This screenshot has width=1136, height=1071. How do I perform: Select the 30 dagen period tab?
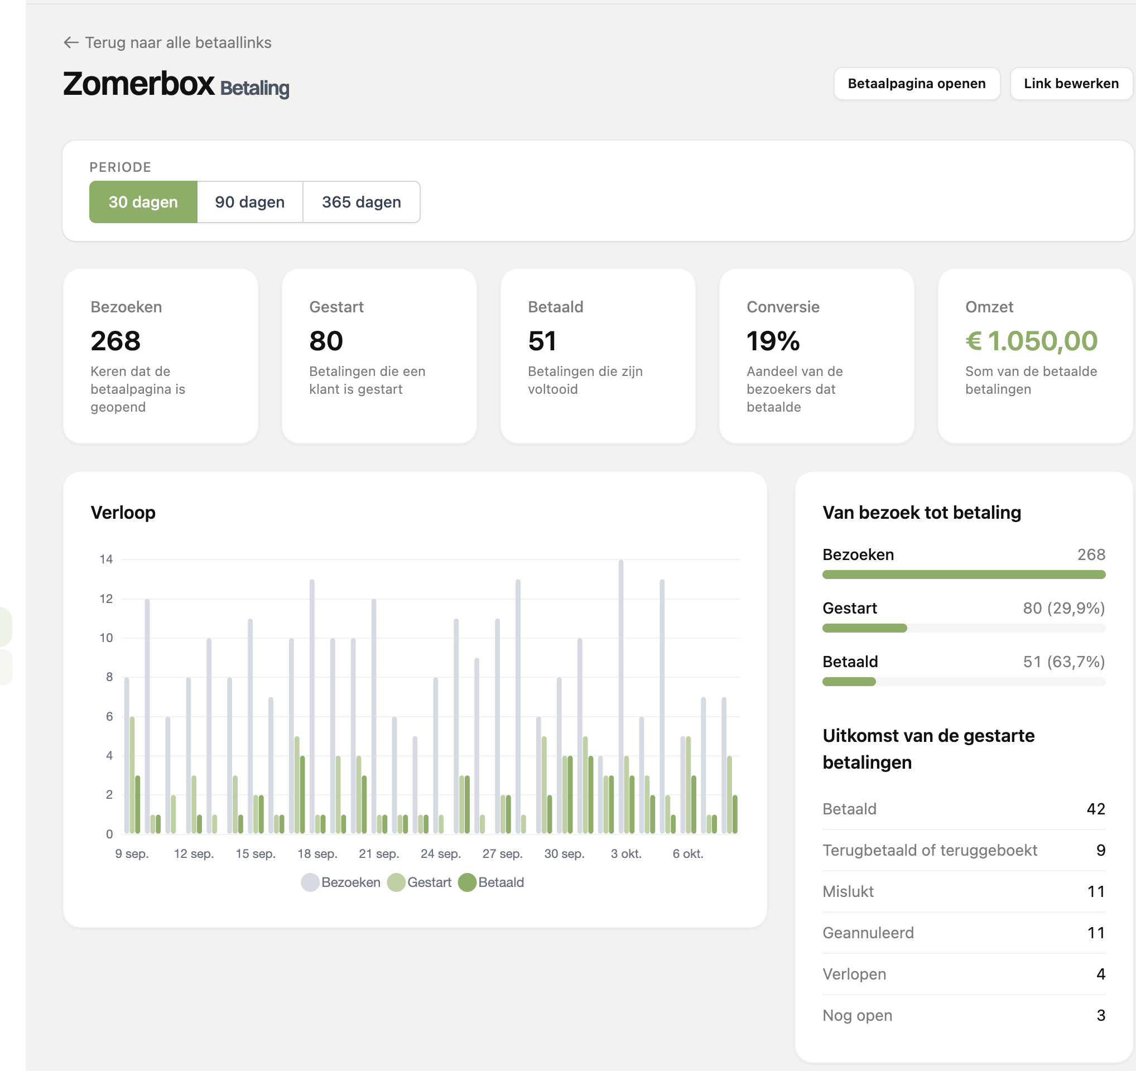(x=143, y=202)
